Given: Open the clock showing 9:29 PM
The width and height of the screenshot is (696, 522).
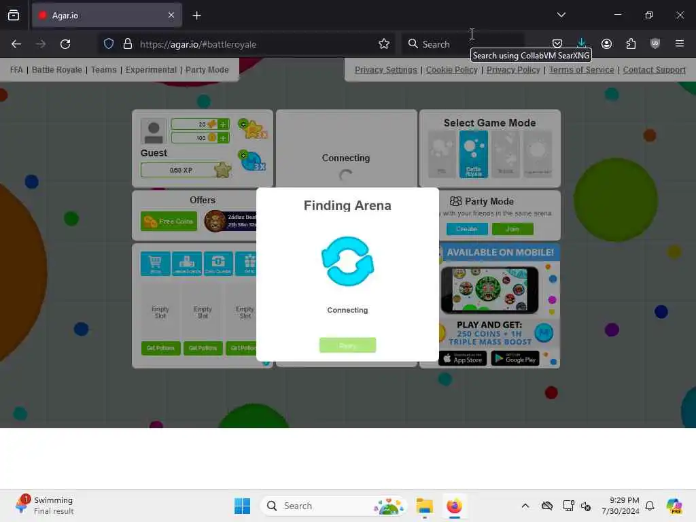Looking at the screenshot, I should (x=620, y=506).
